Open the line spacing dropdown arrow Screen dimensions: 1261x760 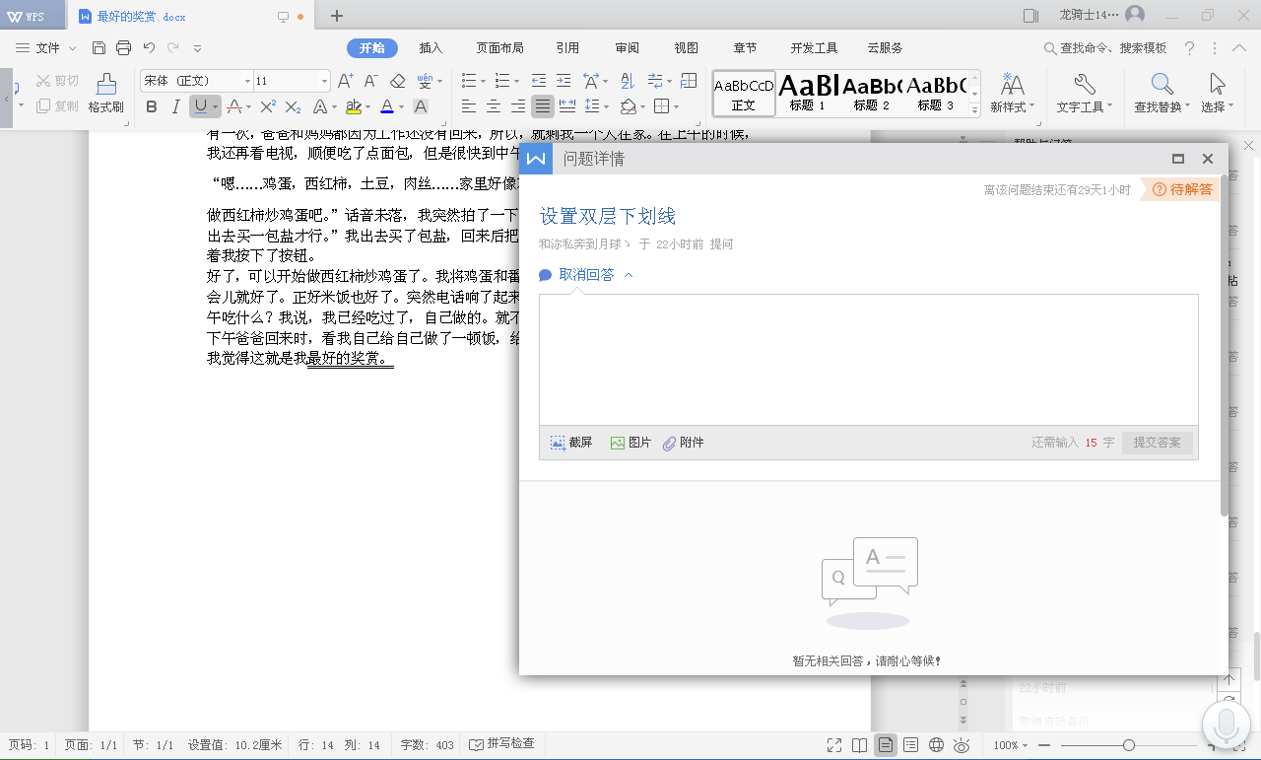pyautogui.click(x=606, y=106)
